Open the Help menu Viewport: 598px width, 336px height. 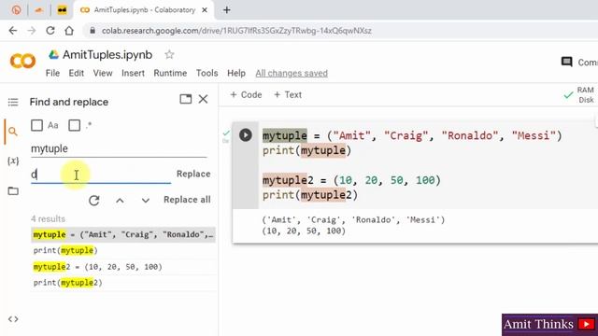point(236,73)
